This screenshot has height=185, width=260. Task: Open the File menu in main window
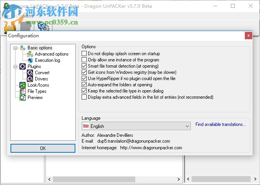(7, 16)
